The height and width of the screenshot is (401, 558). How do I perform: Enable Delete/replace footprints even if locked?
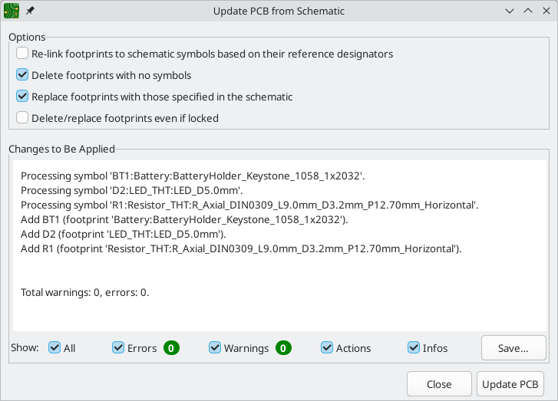pos(22,117)
